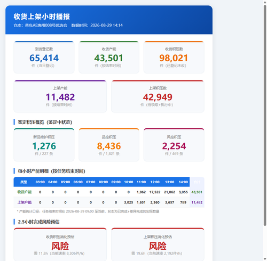Viewport: 267px width, 261px height.
Task: Click the 2.5小时完成风险预估 section heading
Action: point(38,222)
